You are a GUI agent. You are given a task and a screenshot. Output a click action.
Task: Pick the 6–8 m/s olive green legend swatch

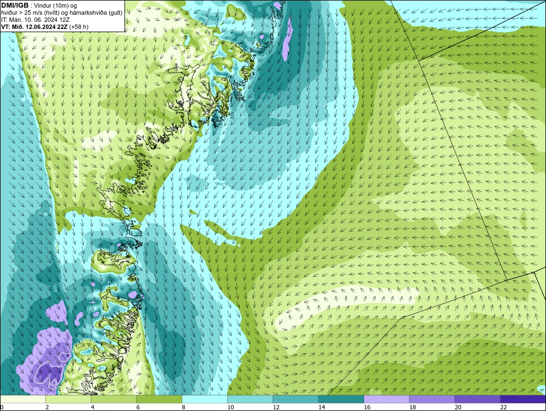click(x=159, y=399)
